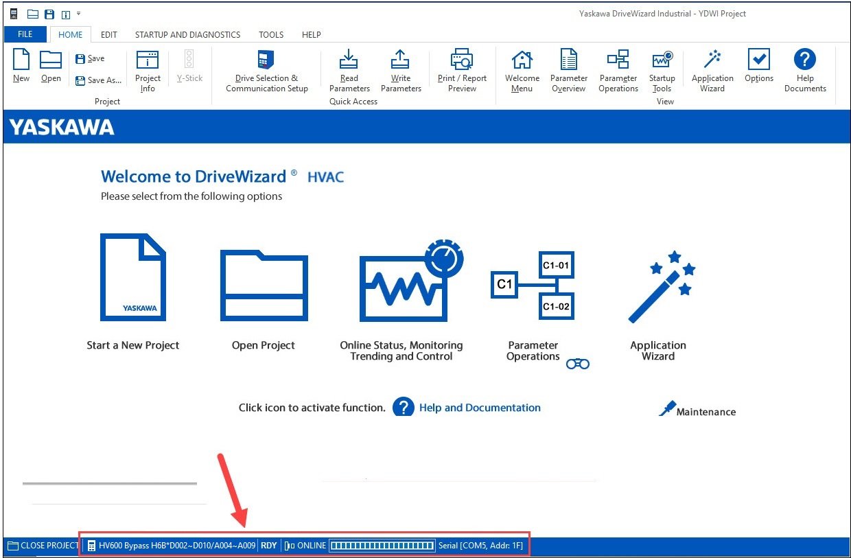Switch to the HOME tab
This screenshot has width=851, height=558.
pyautogui.click(x=71, y=34)
